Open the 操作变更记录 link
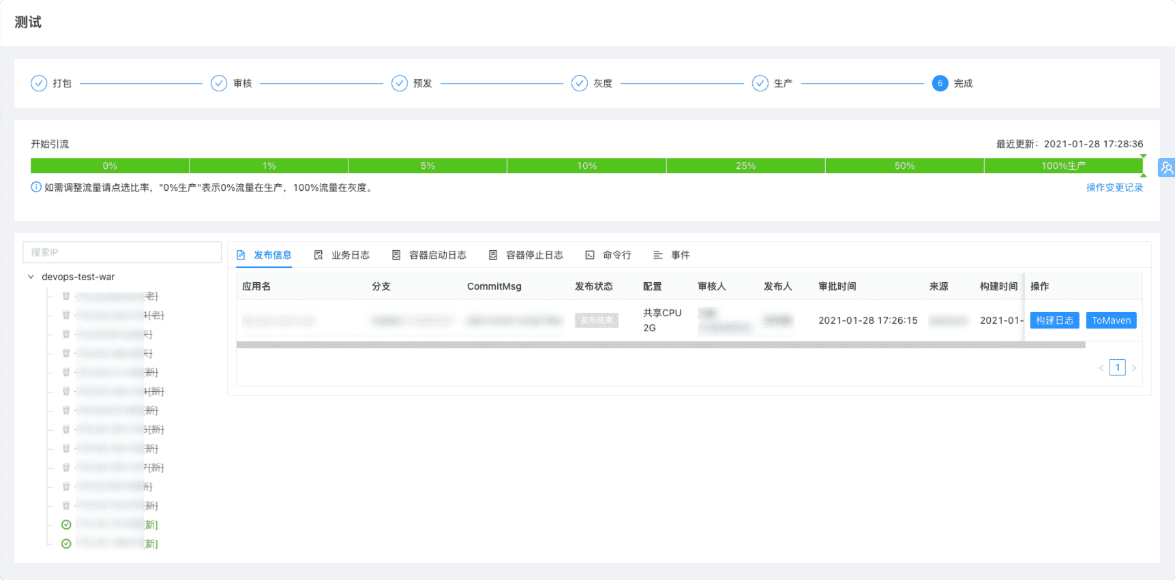Viewport: 1175px width, 580px height. pos(1114,187)
